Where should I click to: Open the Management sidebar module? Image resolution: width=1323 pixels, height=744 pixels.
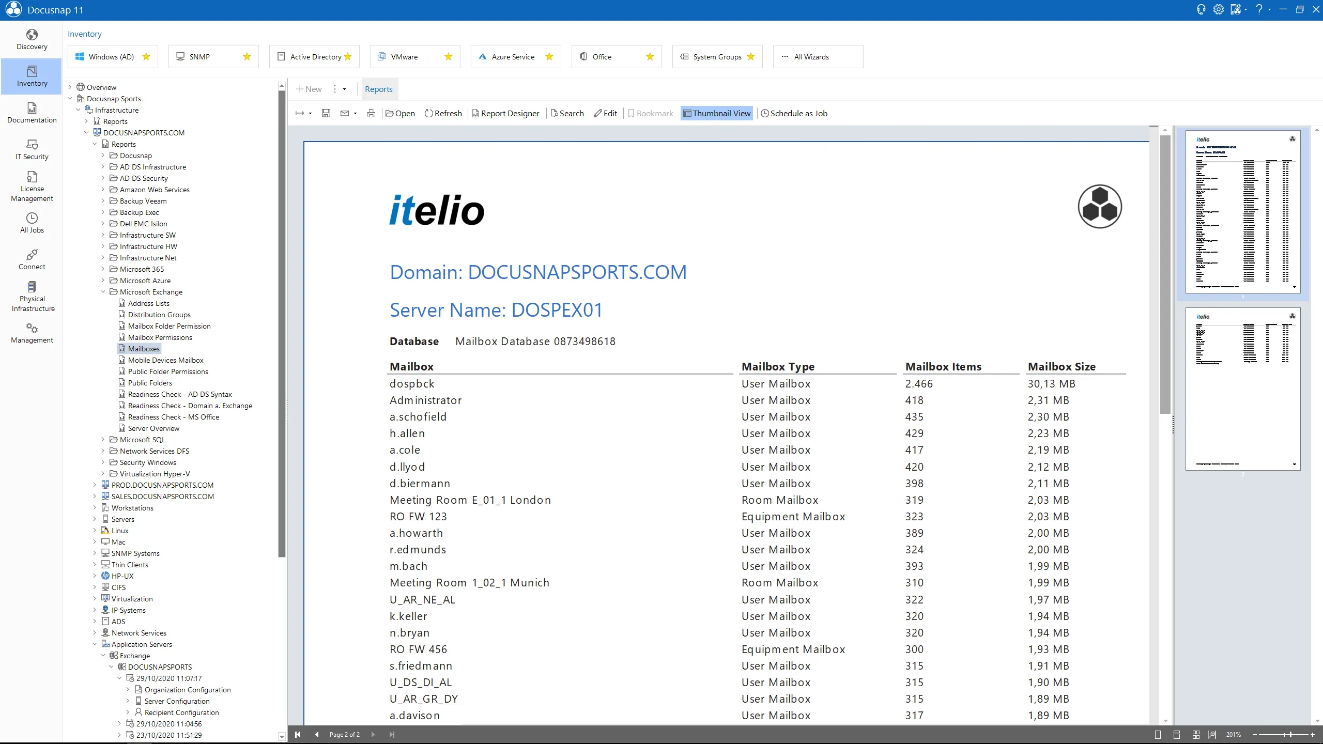pos(32,333)
